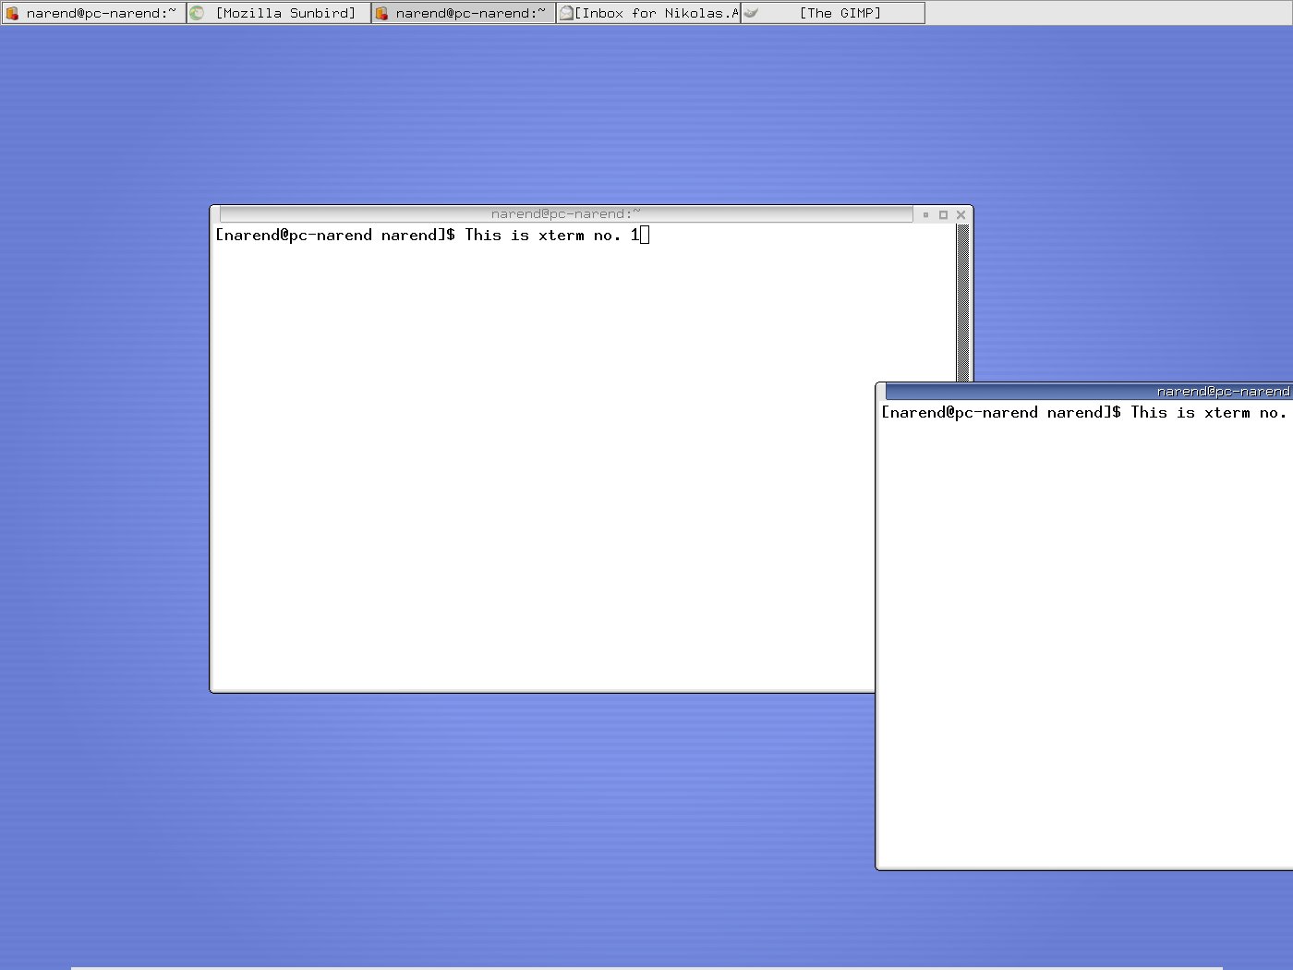Click the xterm icon in the leftmost taskbar entry

(12, 13)
